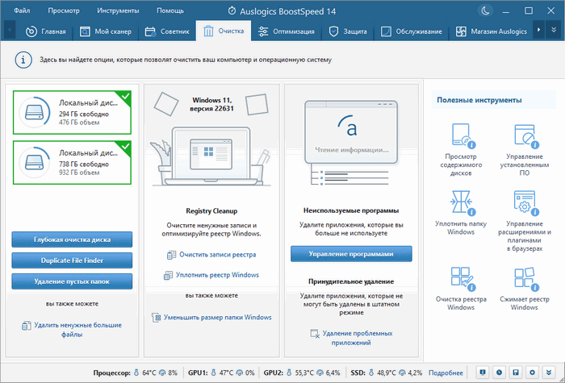565x383 pixels.
Task: Open the Магазин Auslogics tab
Action: pos(491,31)
